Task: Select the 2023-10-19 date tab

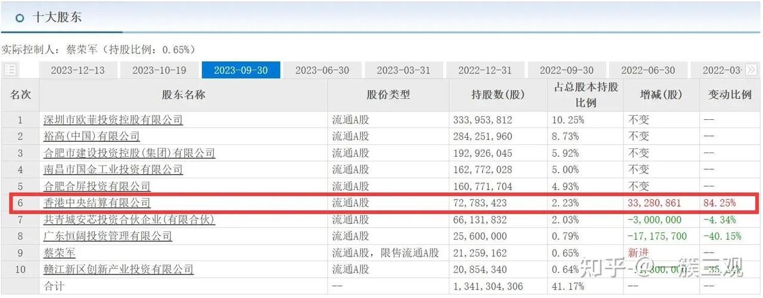Action: pos(159,70)
